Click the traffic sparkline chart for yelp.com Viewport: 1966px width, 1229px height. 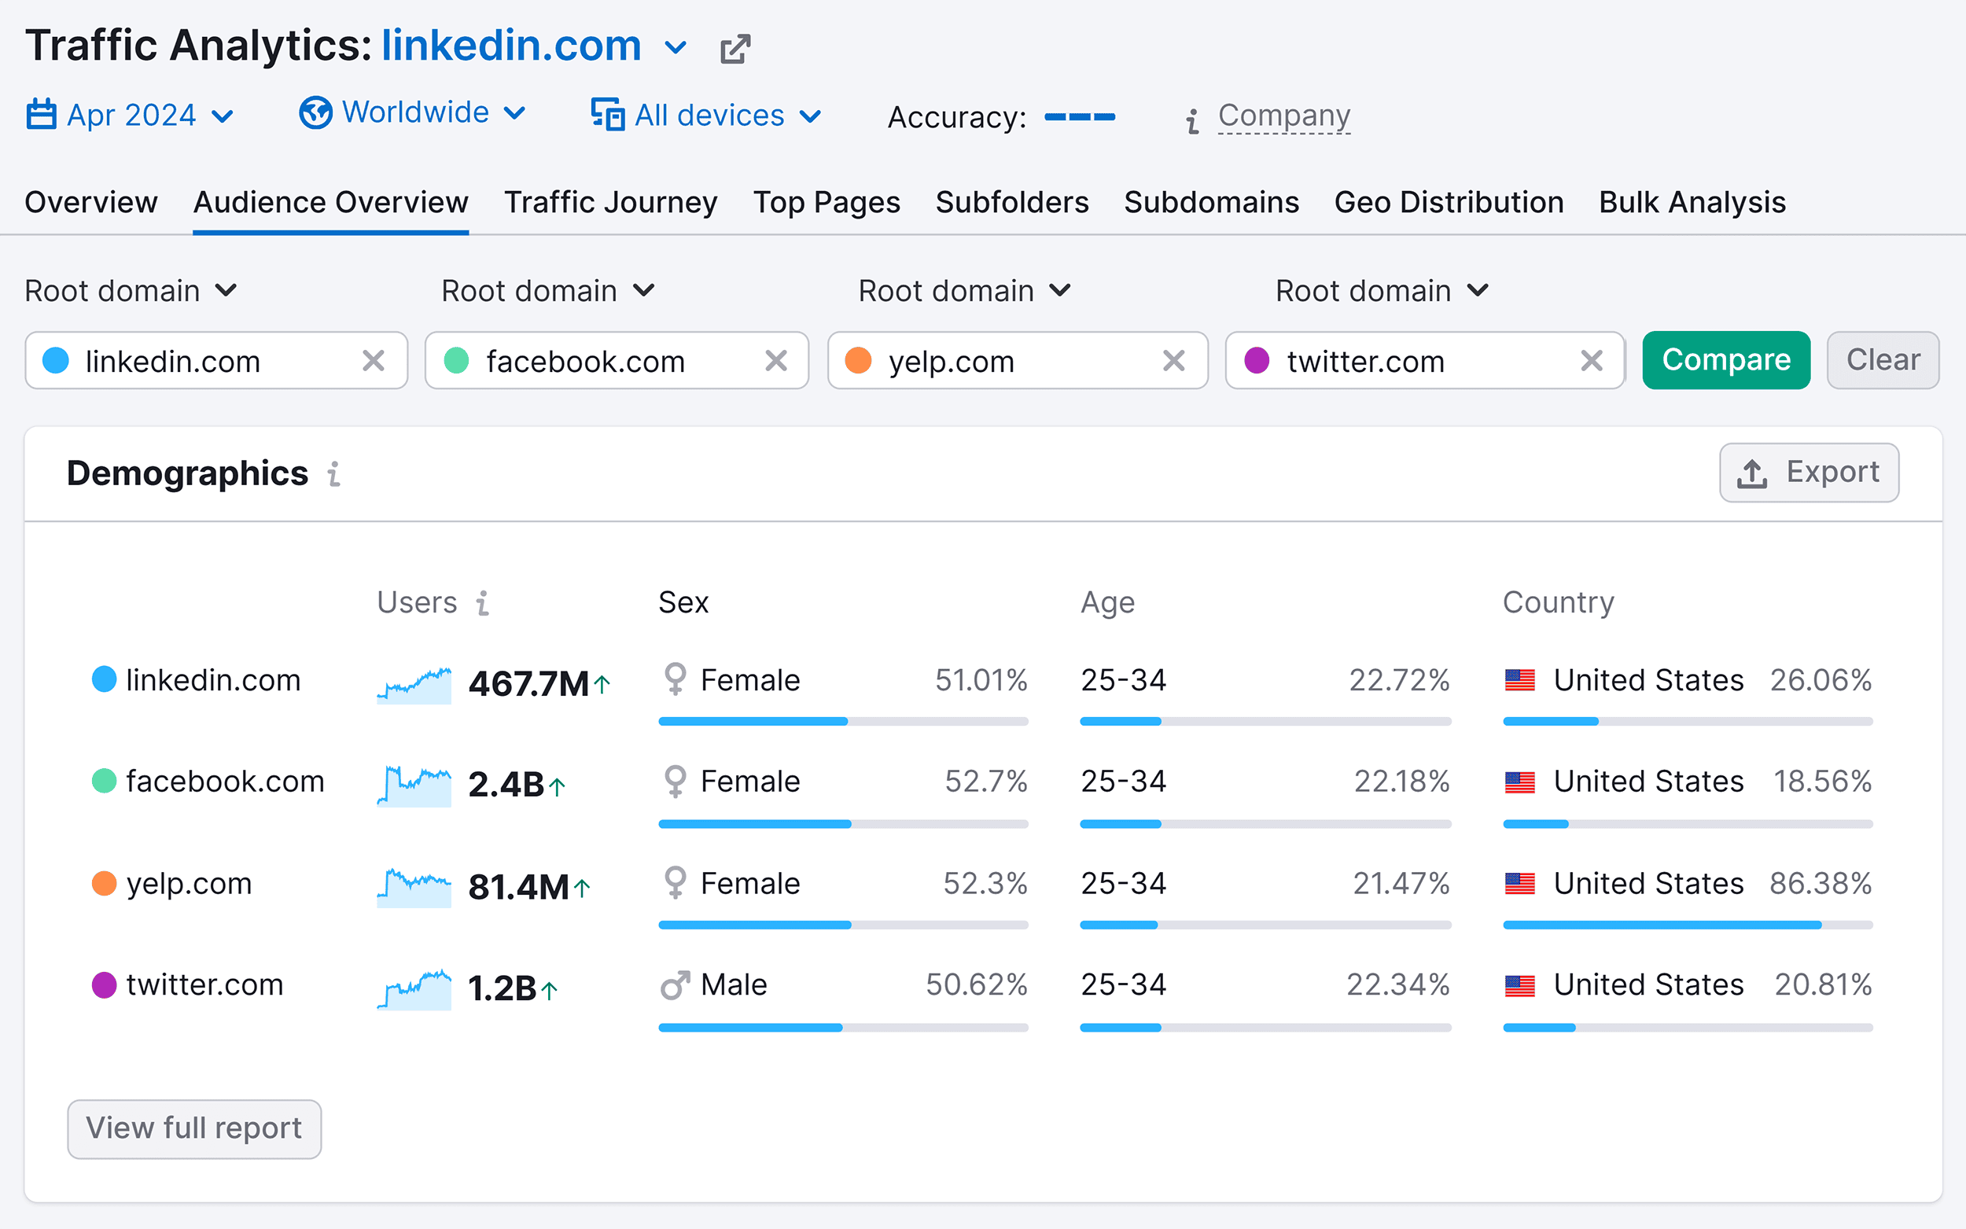[414, 886]
